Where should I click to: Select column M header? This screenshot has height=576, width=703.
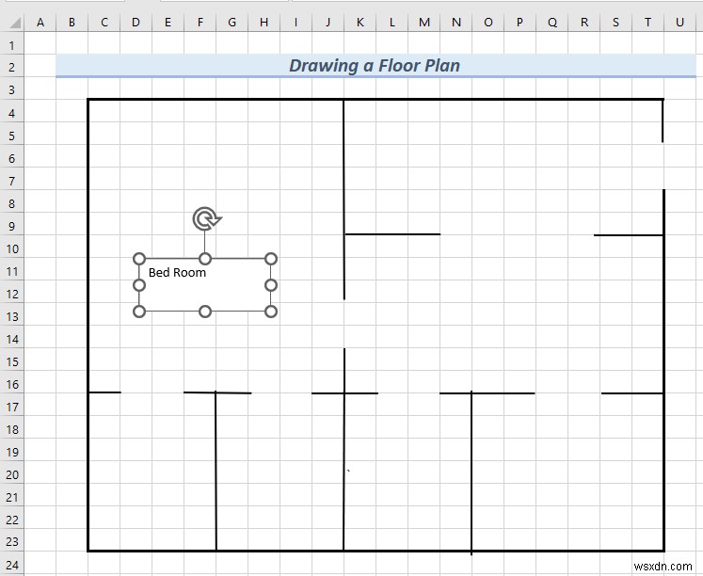(424, 23)
